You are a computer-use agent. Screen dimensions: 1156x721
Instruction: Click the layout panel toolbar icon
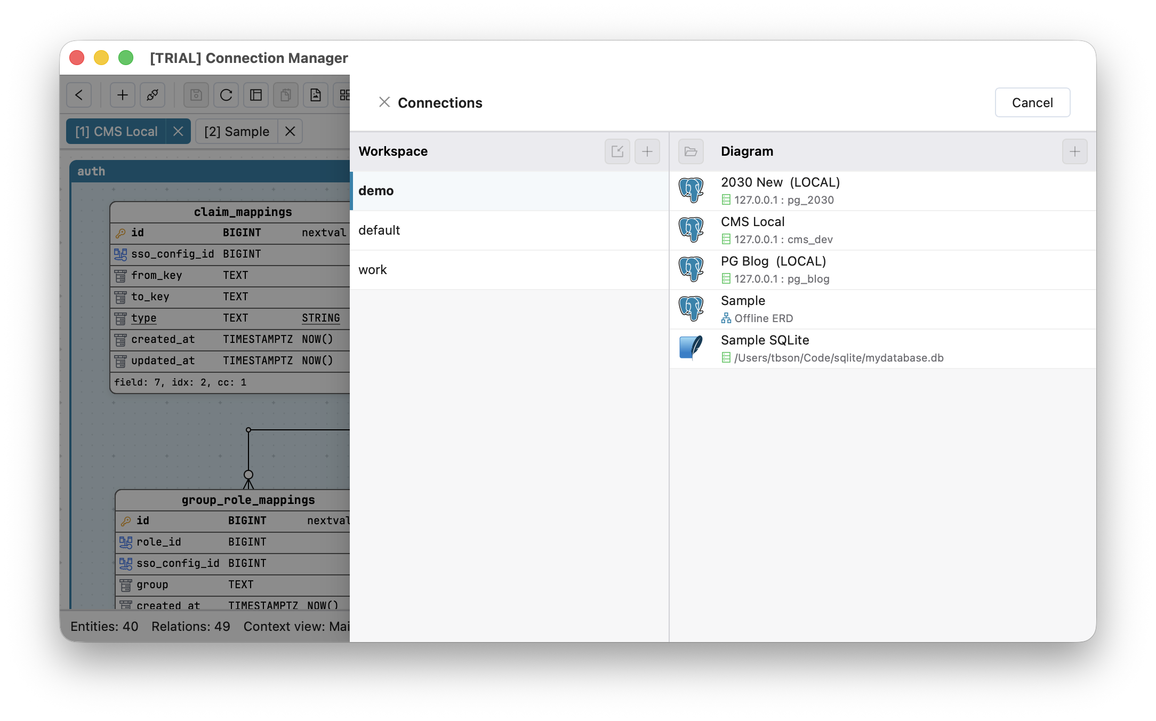pos(256,95)
